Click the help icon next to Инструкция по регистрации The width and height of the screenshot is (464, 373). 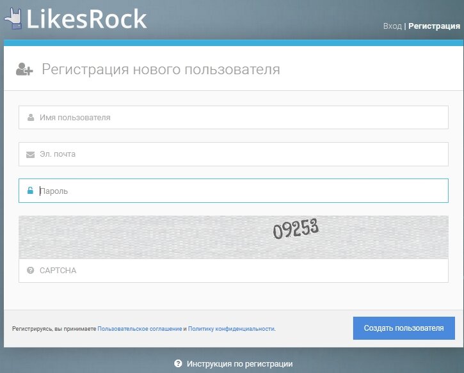[x=178, y=363]
